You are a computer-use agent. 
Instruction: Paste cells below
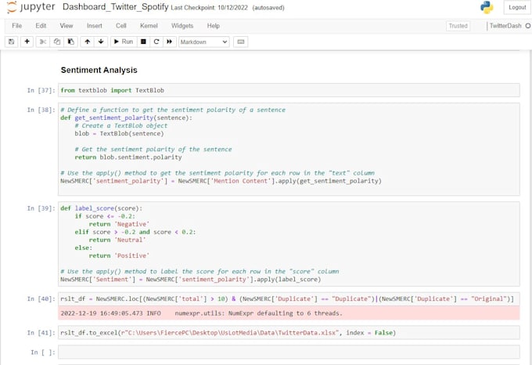pos(71,42)
